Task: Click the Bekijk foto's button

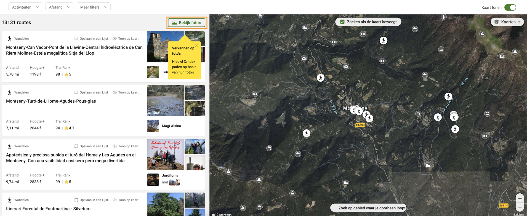Action: (187, 23)
